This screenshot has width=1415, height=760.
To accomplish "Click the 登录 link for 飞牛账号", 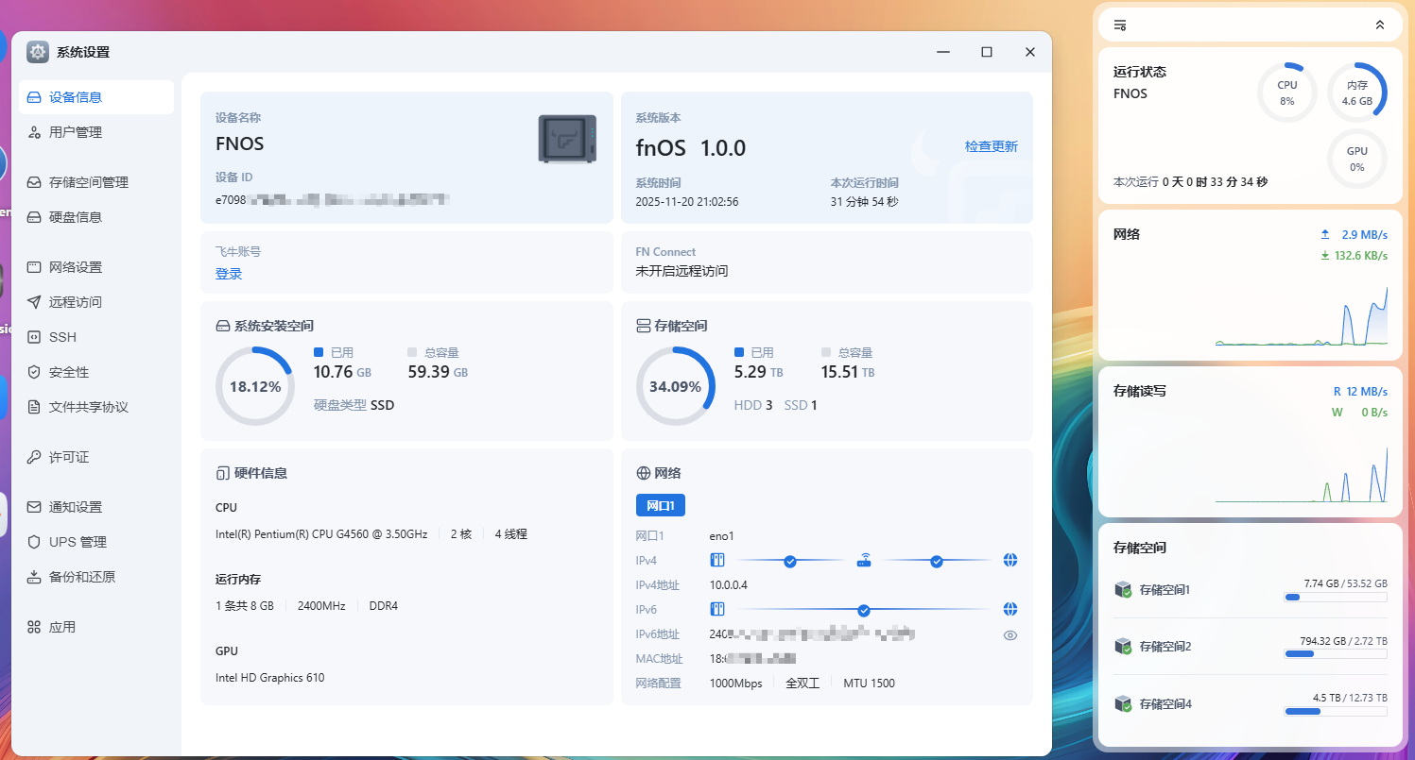I will click(x=229, y=274).
